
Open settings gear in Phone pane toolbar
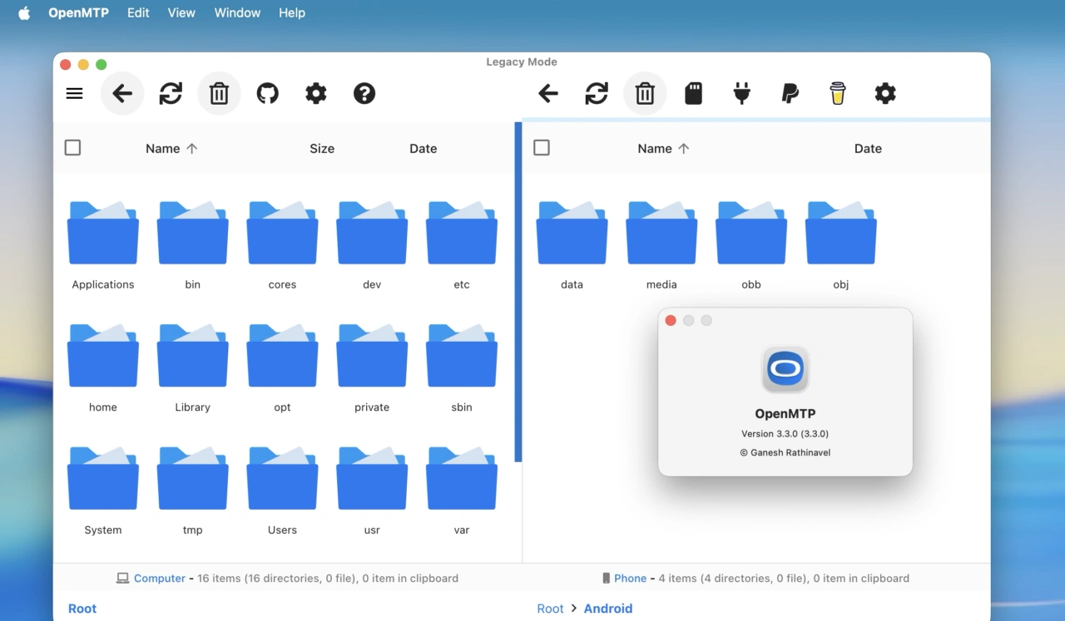pyautogui.click(x=885, y=93)
